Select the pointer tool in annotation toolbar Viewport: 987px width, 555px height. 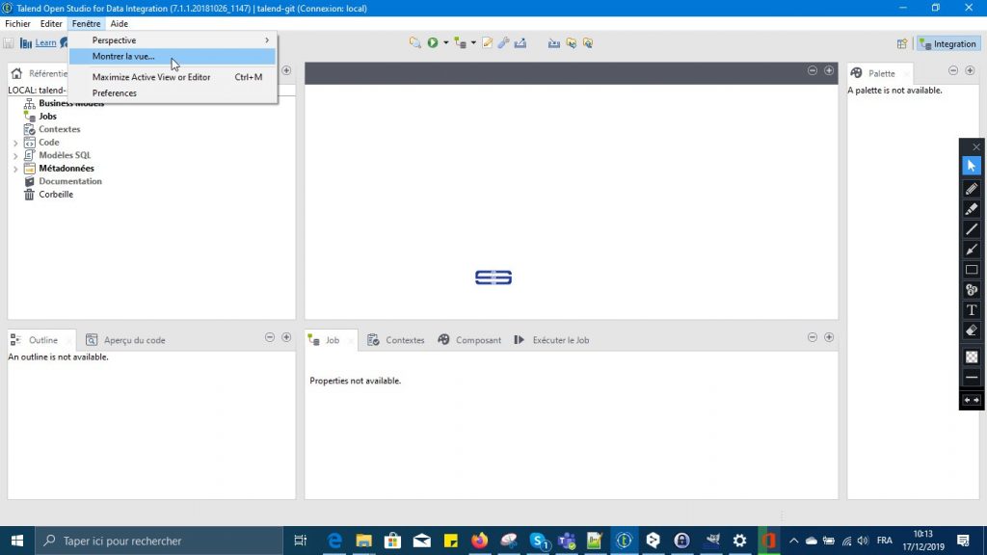click(x=972, y=166)
